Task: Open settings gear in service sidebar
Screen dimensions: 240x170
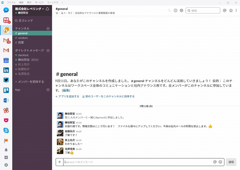Action: [6, 165]
